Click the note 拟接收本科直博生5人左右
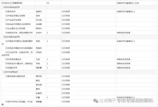158x107 pixels. (x=128, y=3)
